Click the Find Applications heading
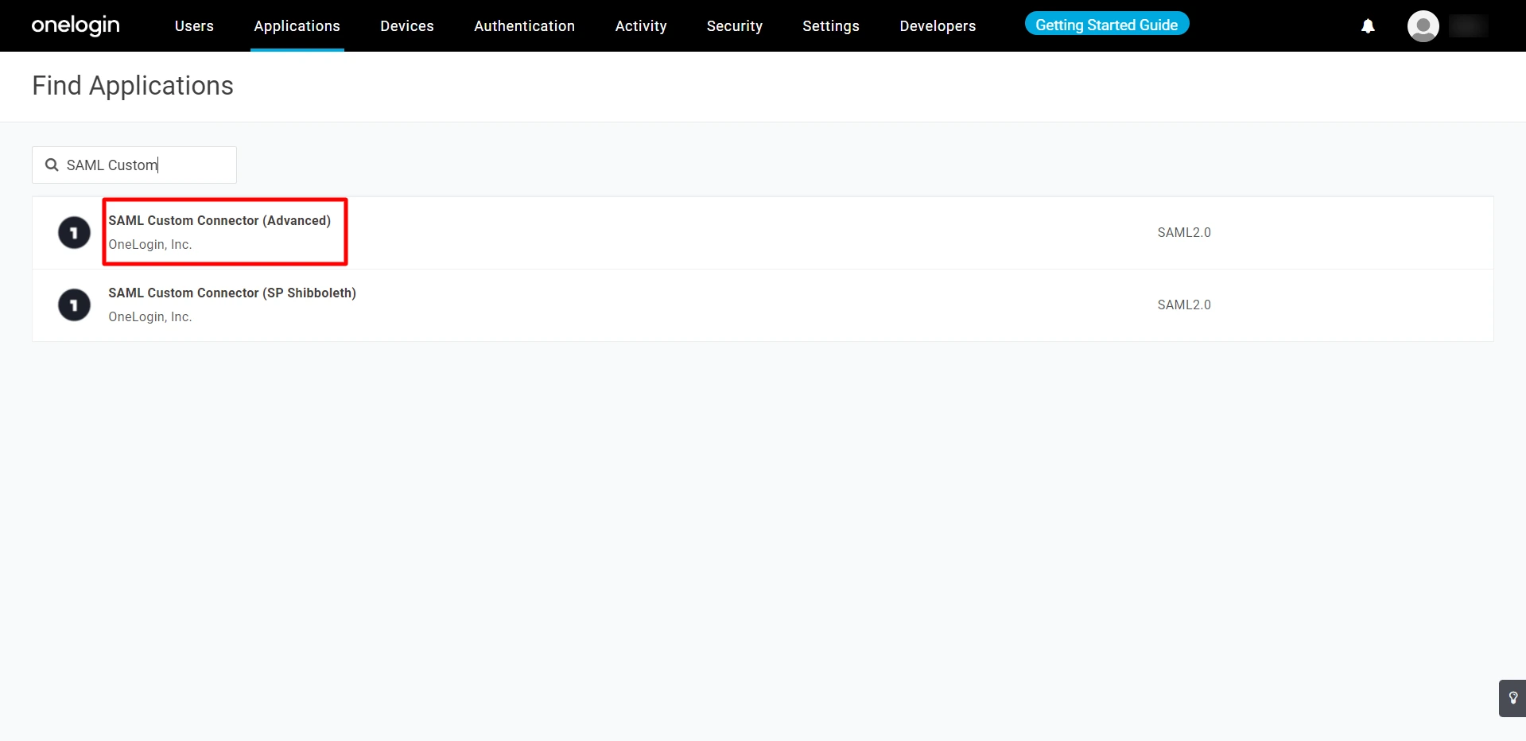Viewport: 1526px width, 741px height. (133, 86)
